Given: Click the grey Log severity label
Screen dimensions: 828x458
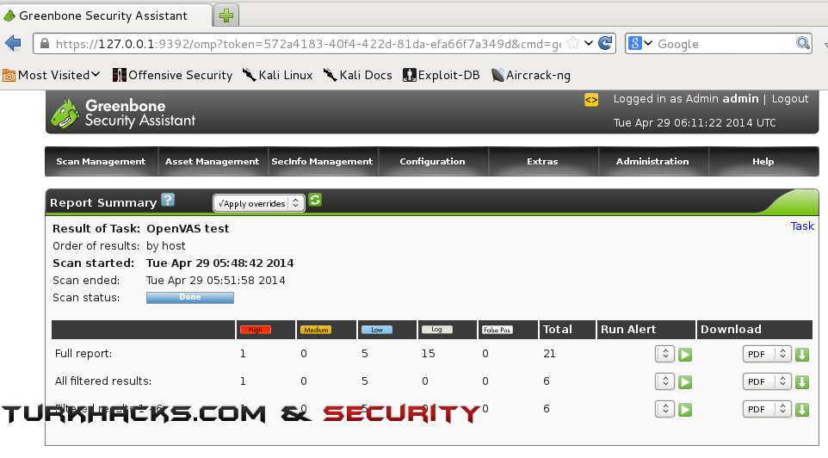Looking at the screenshot, I should (436, 330).
